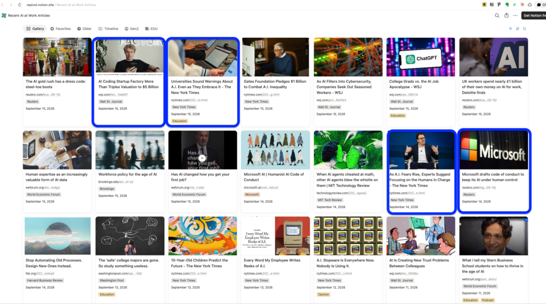This screenshot has width=546, height=304.
Task: Click the browser back arrow
Action: click(3, 5)
